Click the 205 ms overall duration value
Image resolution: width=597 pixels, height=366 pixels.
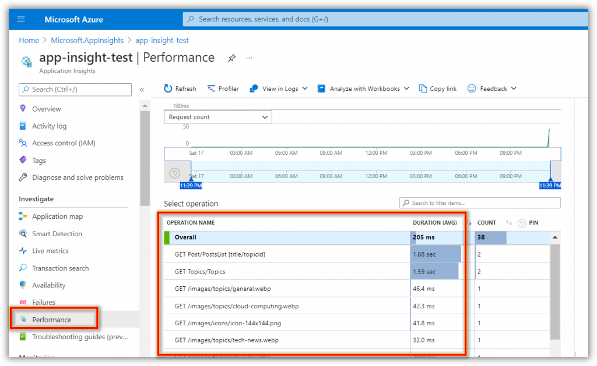424,237
